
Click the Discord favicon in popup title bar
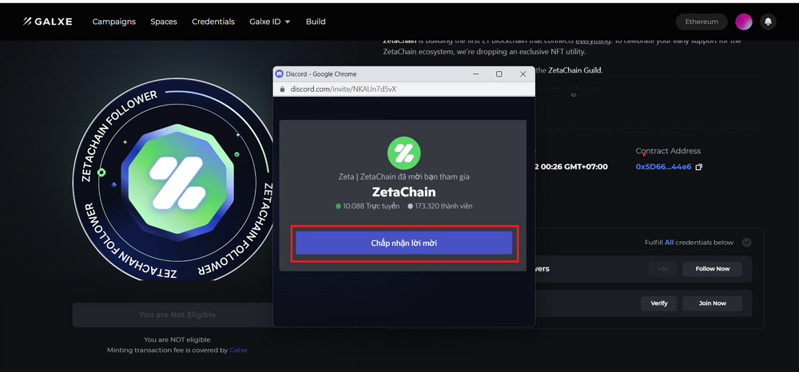pyautogui.click(x=279, y=73)
